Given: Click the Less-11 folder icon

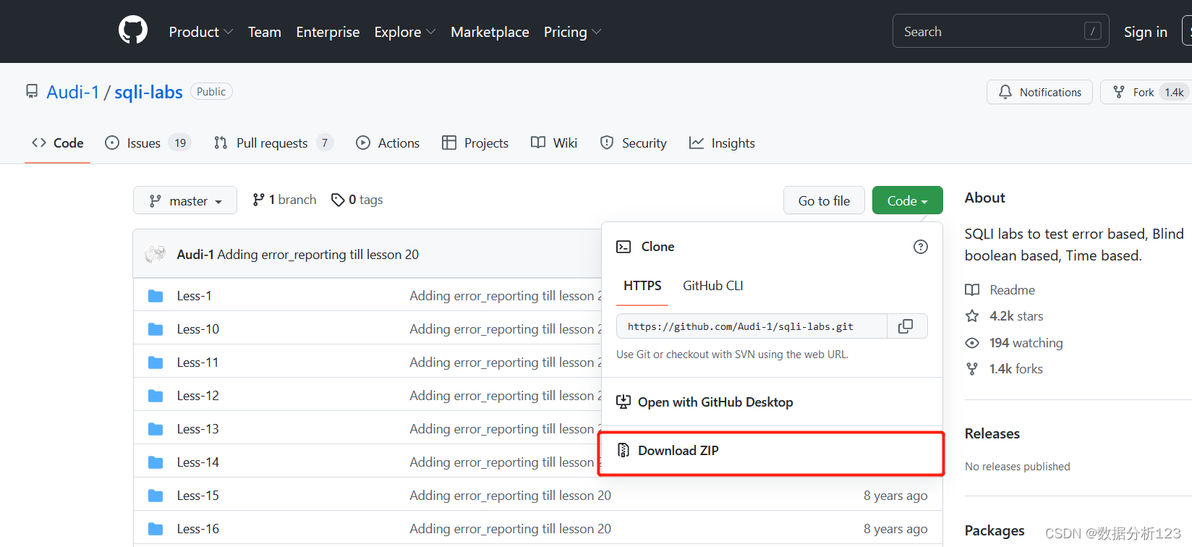Looking at the screenshot, I should 156,362.
